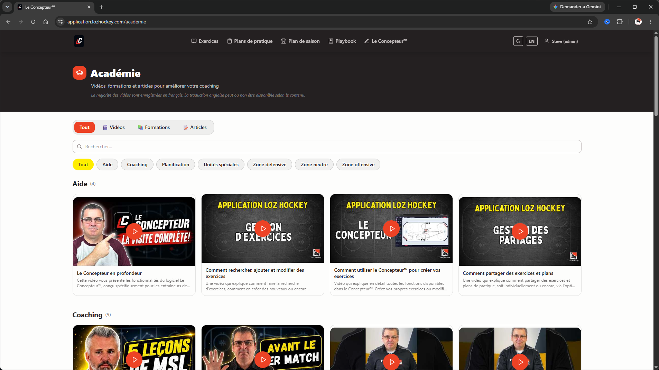Select the yellow Tout category filter
Image resolution: width=659 pixels, height=370 pixels.
click(83, 164)
